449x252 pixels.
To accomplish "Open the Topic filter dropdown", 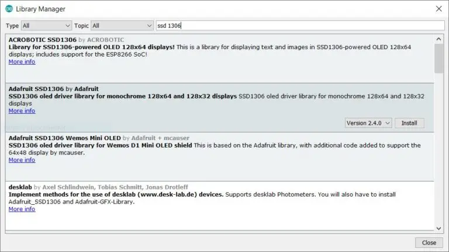I will click(122, 26).
